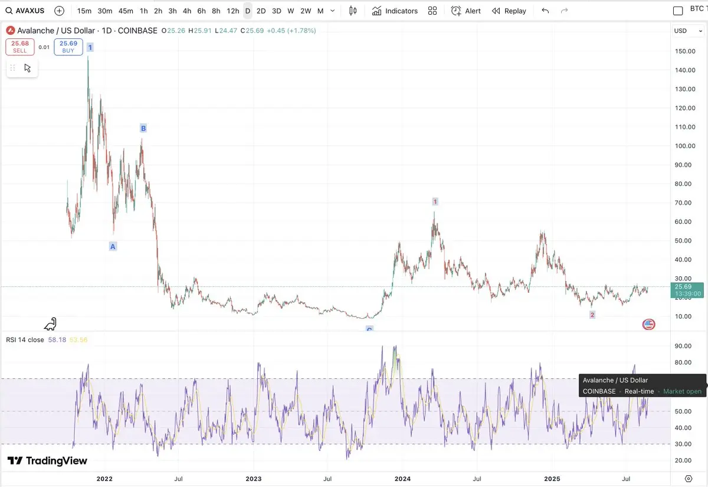Image resolution: width=708 pixels, height=487 pixels.
Task: Click the SELL 25.68 button
Action: tap(20, 47)
